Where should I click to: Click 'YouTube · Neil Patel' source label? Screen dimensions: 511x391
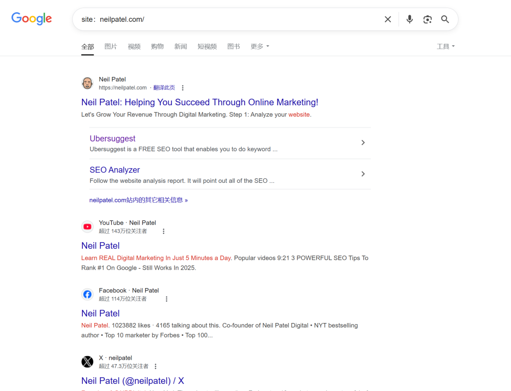[127, 223]
